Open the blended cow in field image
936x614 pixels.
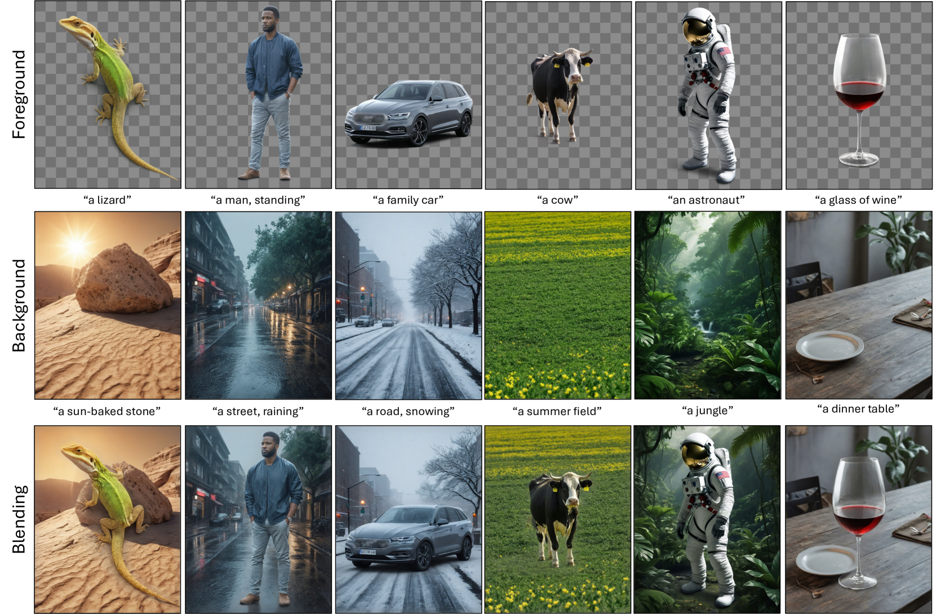pos(558,519)
